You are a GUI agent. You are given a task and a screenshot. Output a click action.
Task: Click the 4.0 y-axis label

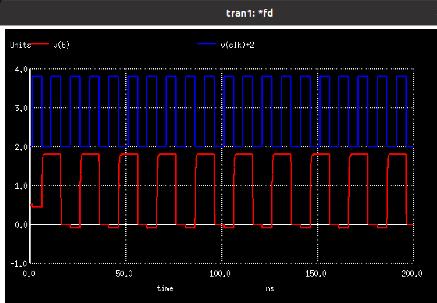[21, 69]
